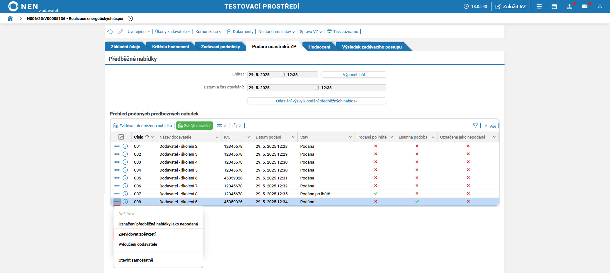This screenshot has height=273, width=610.
Task: Click the home icon in breadcrumb
Action: point(10,18)
